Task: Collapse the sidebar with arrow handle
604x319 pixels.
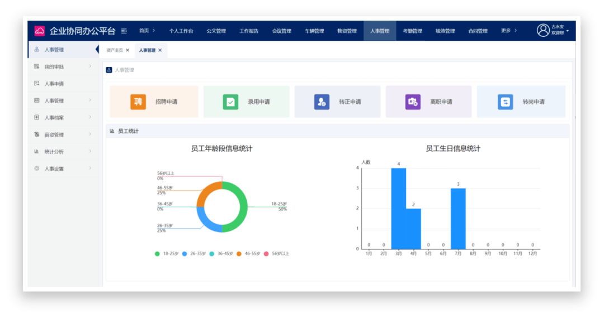Action: pyautogui.click(x=97, y=50)
